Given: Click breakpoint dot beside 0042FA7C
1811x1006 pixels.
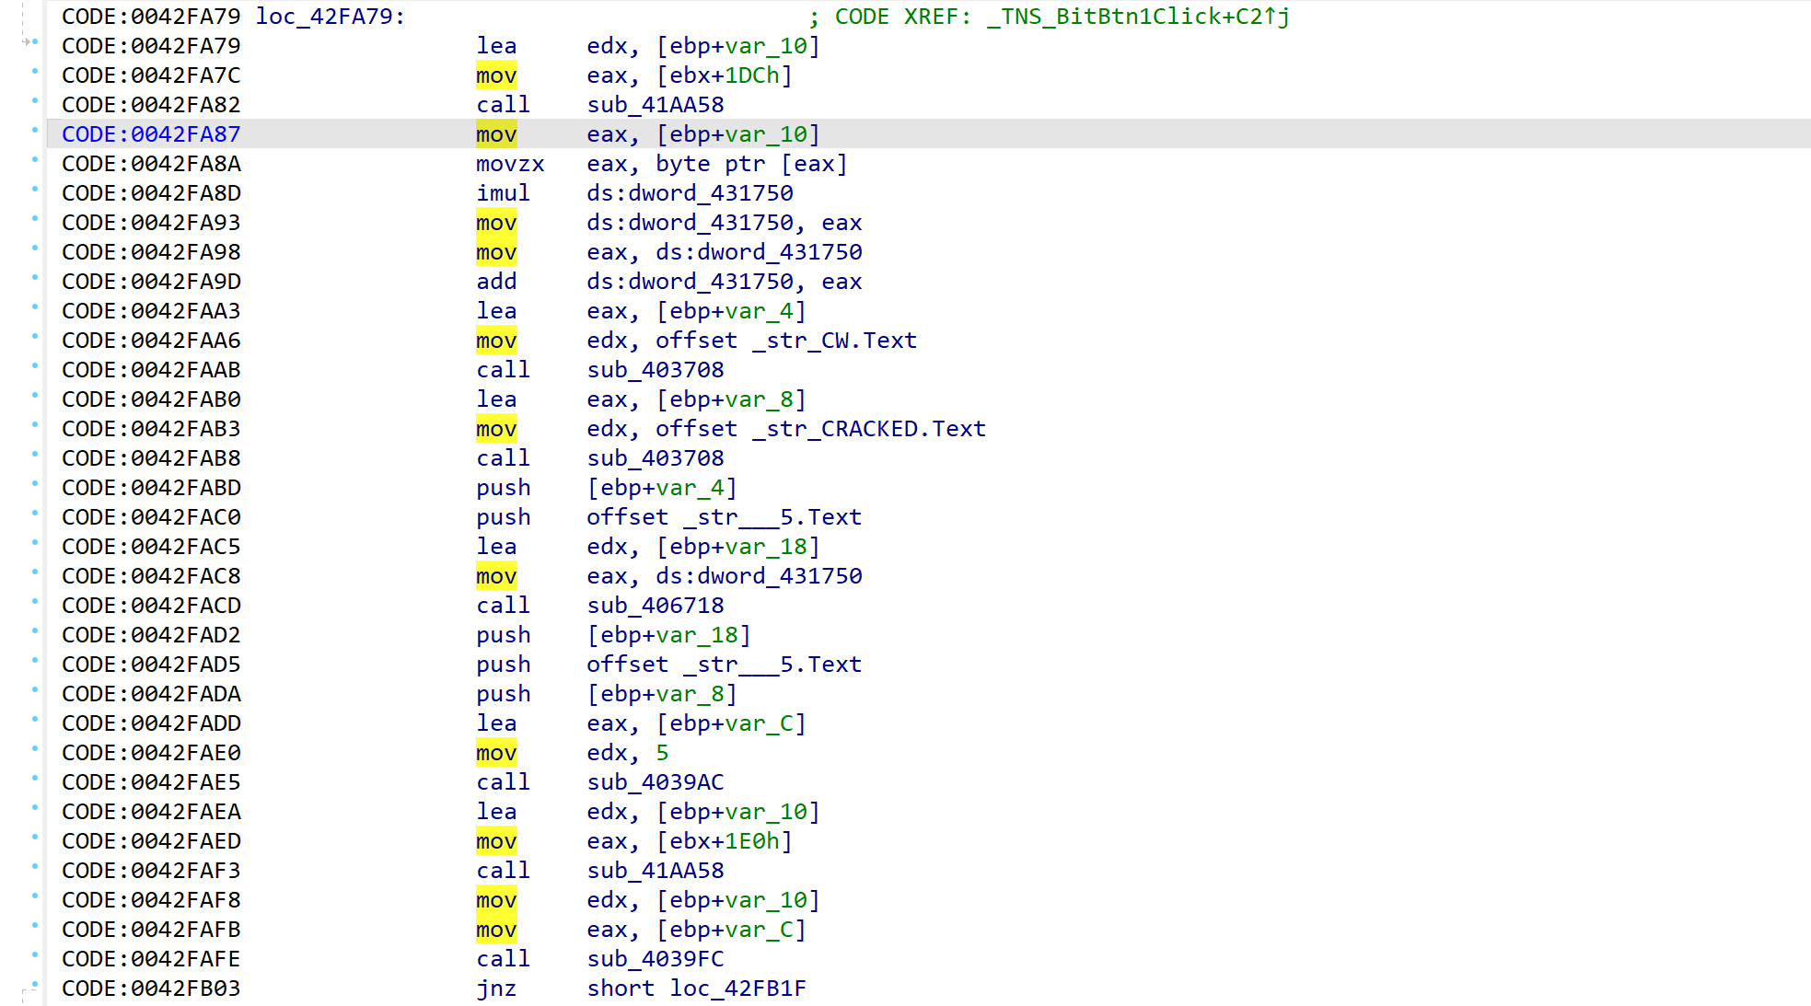Looking at the screenshot, I should [35, 72].
